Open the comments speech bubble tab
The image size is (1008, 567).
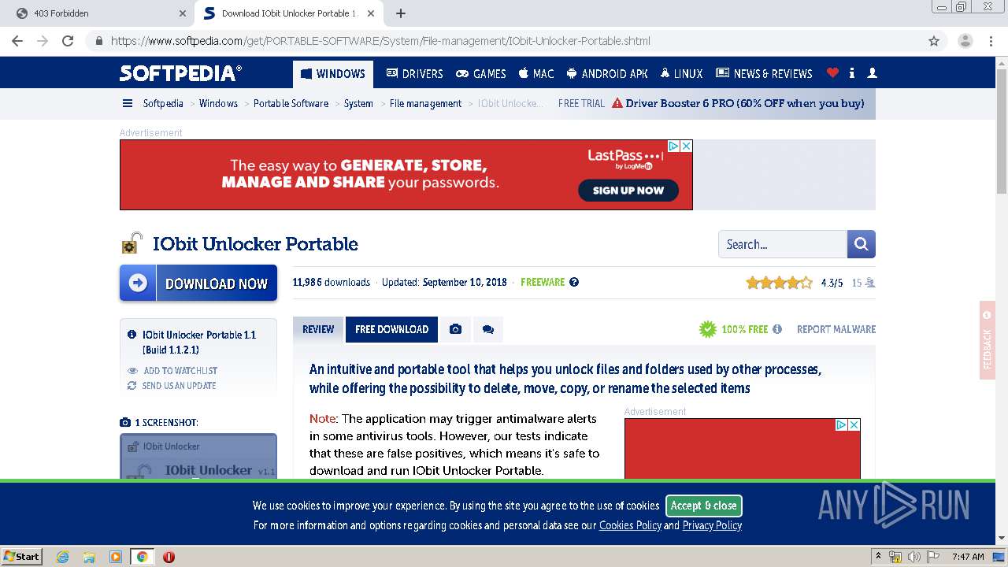(x=488, y=329)
